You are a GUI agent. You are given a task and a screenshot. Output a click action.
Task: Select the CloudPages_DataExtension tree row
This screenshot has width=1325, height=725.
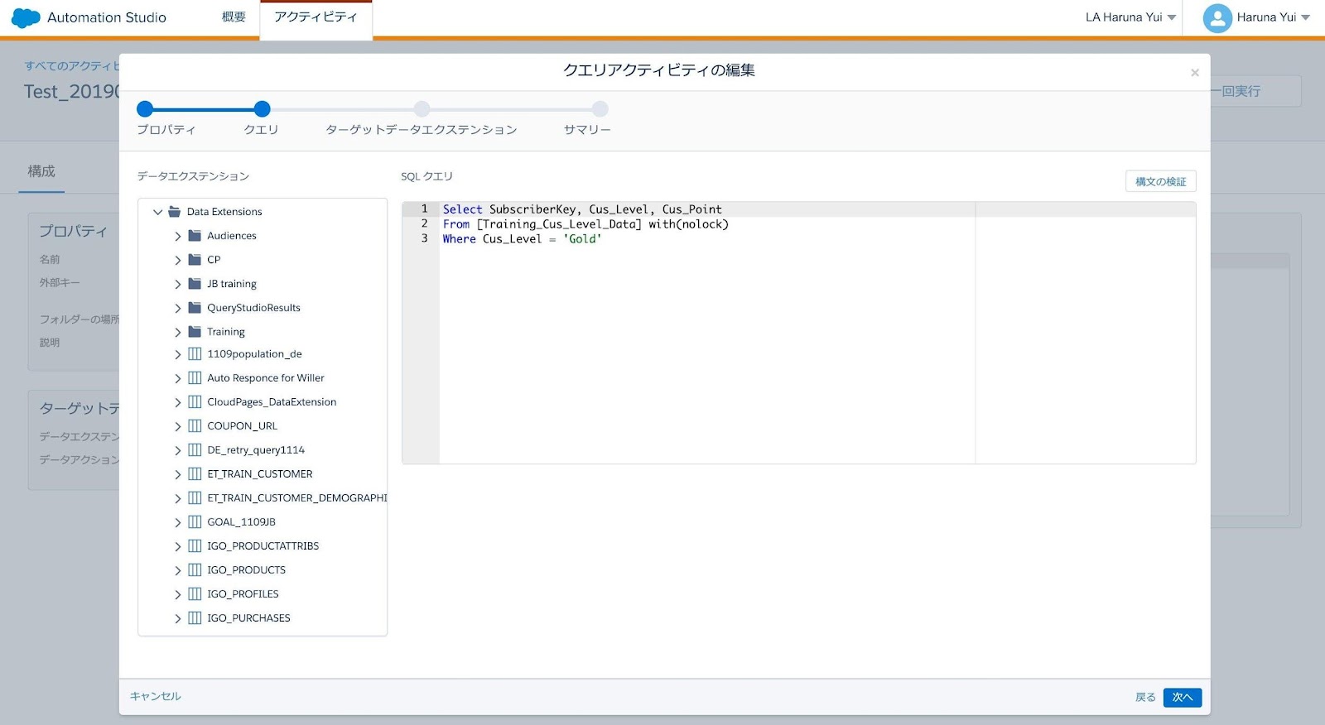[x=272, y=402]
